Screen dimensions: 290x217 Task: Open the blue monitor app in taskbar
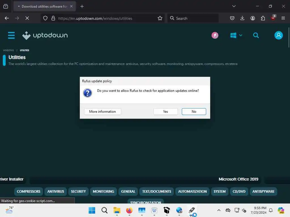[x=142, y=210]
